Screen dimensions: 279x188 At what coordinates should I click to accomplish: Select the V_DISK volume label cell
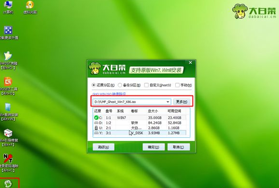point(137,133)
